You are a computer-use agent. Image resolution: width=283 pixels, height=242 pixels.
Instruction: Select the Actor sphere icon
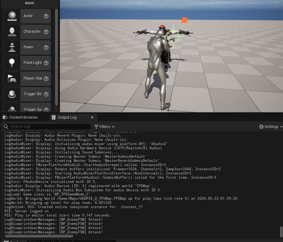click(x=12, y=16)
